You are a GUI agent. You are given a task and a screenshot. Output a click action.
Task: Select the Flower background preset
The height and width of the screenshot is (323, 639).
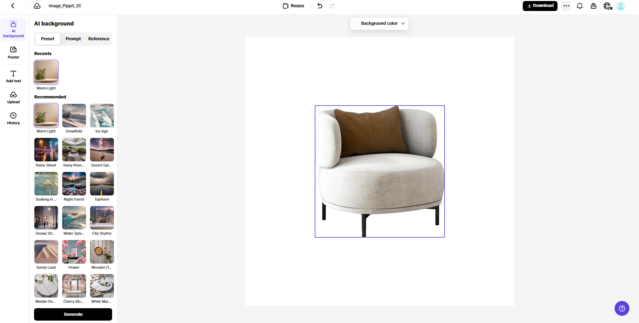(x=74, y=252)
